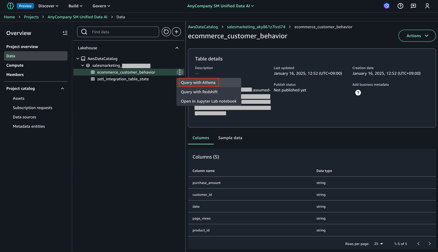Image resolution: width=438 pixels, height=252 pixels.
Task: Expand the Actions dropdown button
Action: coord(417,36)
